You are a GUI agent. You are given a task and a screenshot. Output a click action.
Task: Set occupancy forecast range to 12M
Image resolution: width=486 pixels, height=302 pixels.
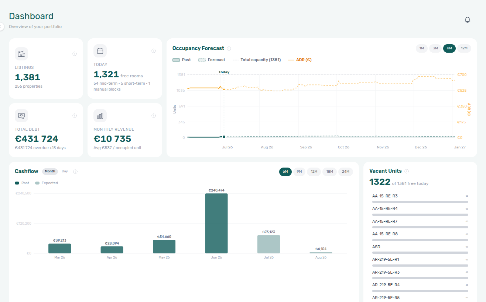tap(464, 48)
